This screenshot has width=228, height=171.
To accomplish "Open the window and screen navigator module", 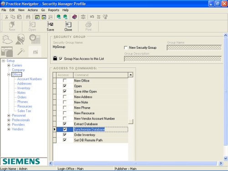I will [7, 52].
